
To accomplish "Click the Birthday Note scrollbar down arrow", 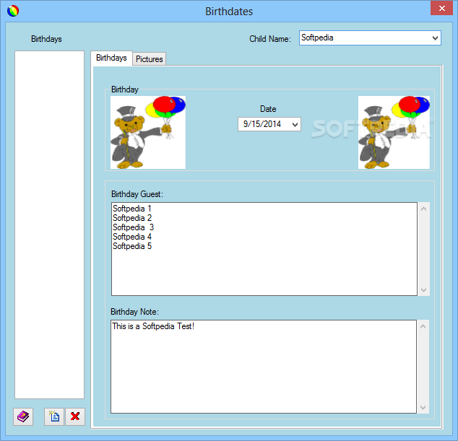I will pyautogui.click(x=423, y=407).
